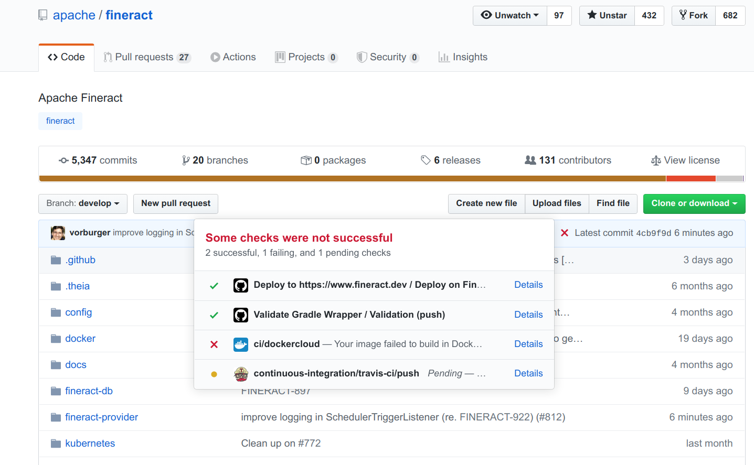Click the red language bar segment
This screenshot has width=754, height=465.
click(x=691, y=179)
